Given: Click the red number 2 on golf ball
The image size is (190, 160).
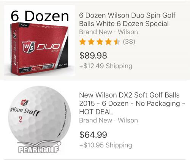Looking at the screenshot, I should click(x=20, y=119).
